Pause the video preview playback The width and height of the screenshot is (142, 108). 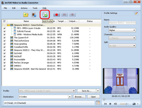click(x=105, y=104)
